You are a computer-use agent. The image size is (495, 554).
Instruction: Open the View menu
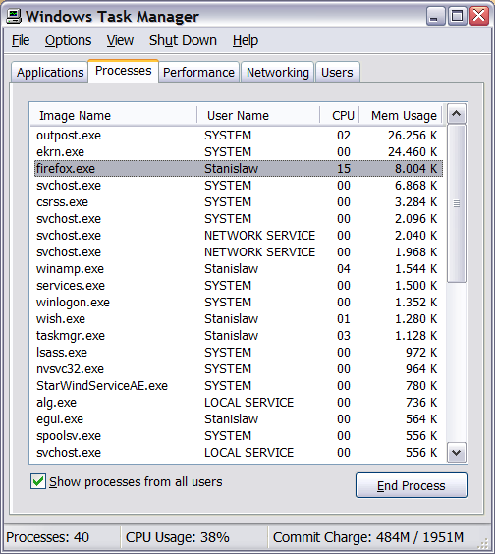120,40
